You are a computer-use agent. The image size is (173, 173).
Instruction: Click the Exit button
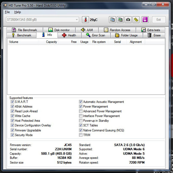159,20
